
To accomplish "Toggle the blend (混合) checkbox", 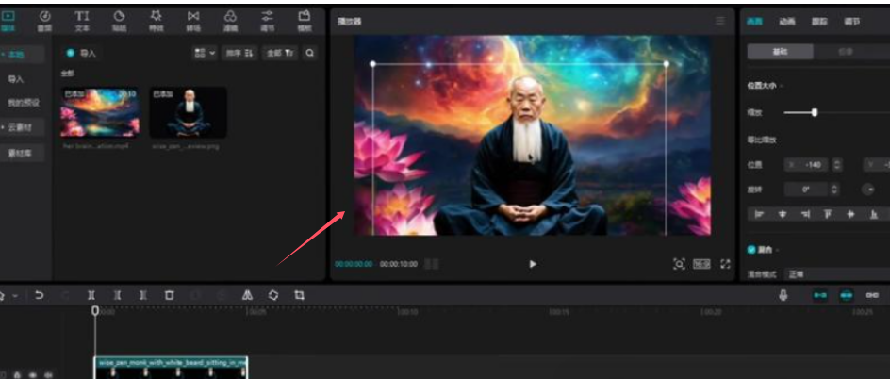I will pyautogui.click(x=751, y=250).
